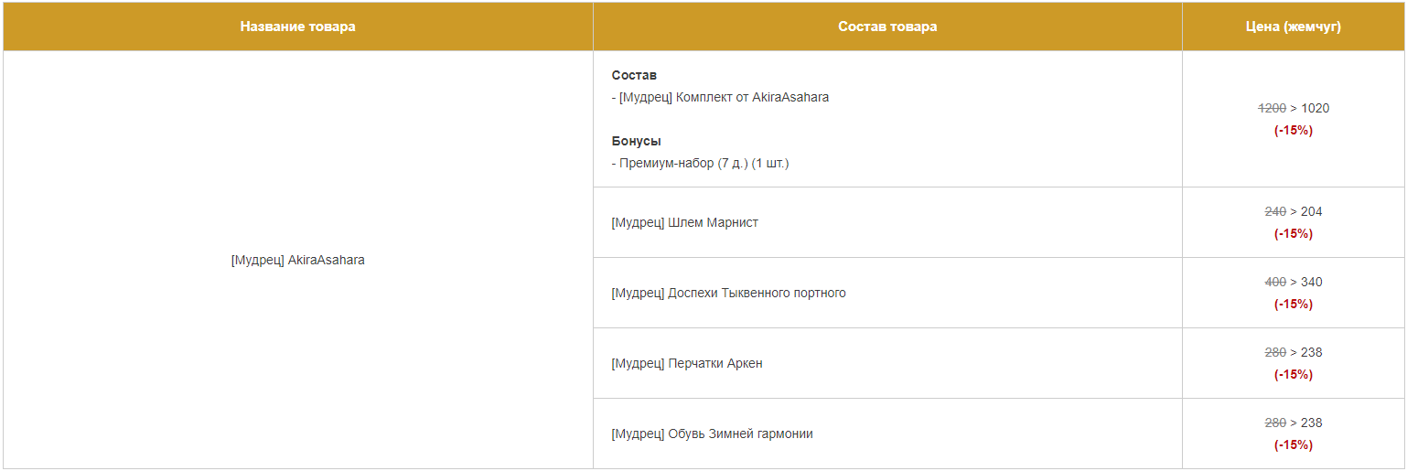Click the "[Мудрец] Шлем Марнист" item

click(684, 222)
